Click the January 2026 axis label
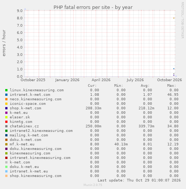186x189 pixels. pyautogui.click(x=67, y=80)
